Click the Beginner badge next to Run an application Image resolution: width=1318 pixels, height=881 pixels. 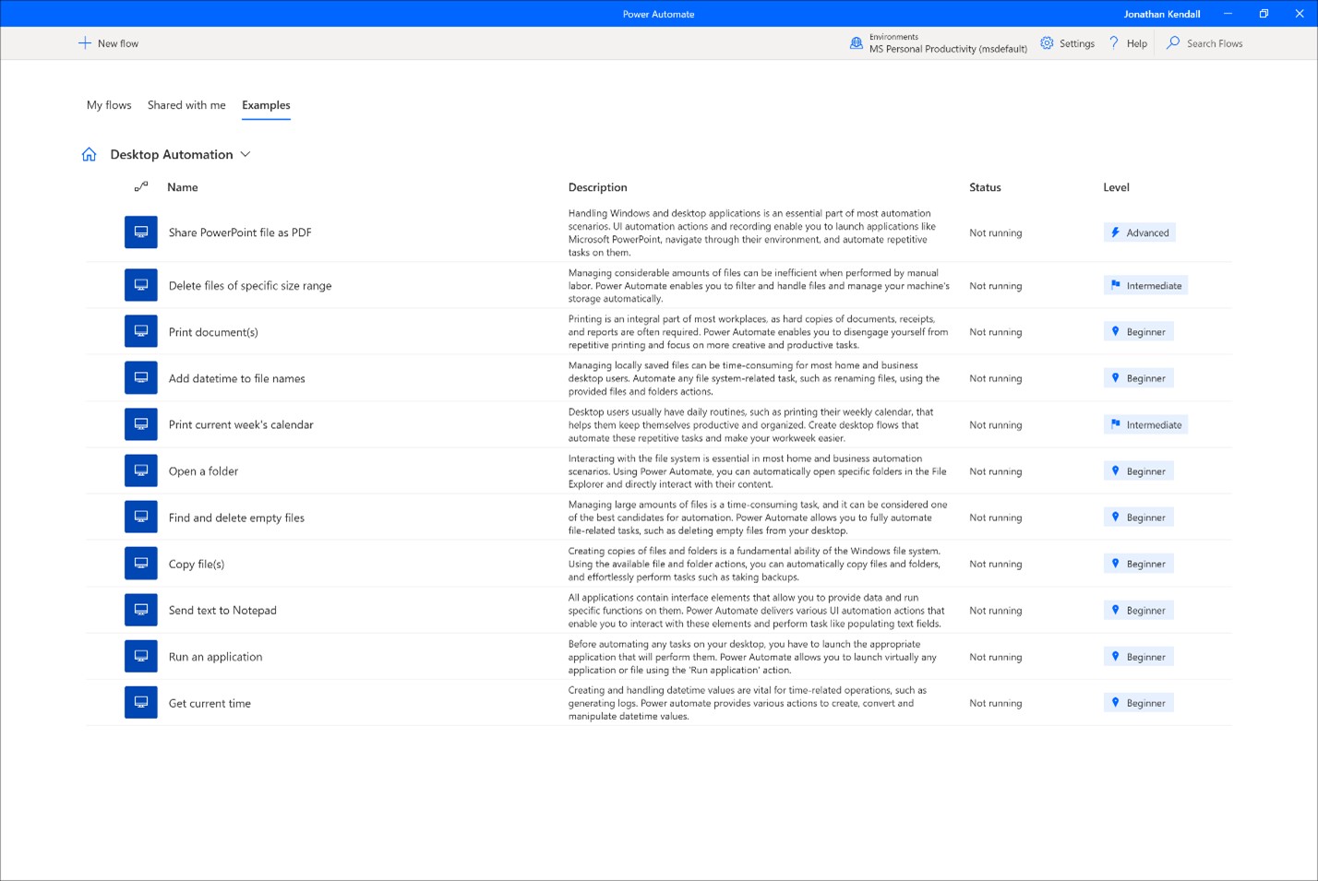[x=1138, y=656]
